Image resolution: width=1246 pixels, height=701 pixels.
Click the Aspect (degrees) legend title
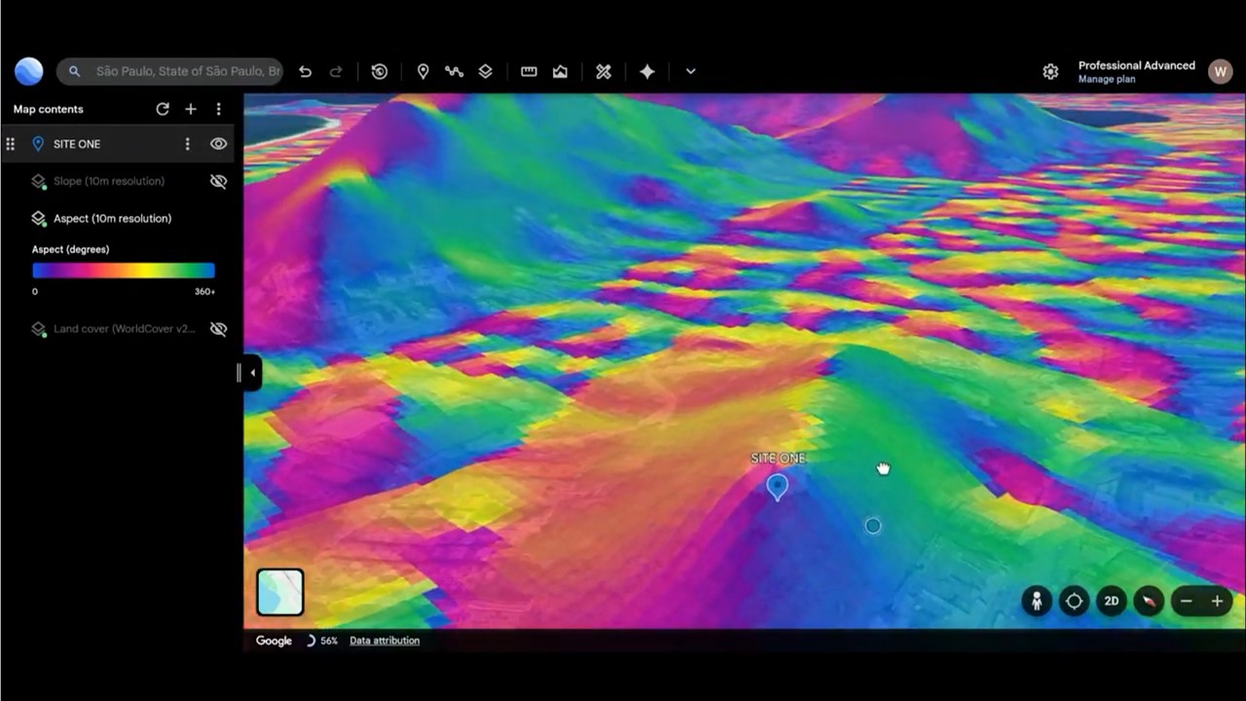[x=70, y=249]
